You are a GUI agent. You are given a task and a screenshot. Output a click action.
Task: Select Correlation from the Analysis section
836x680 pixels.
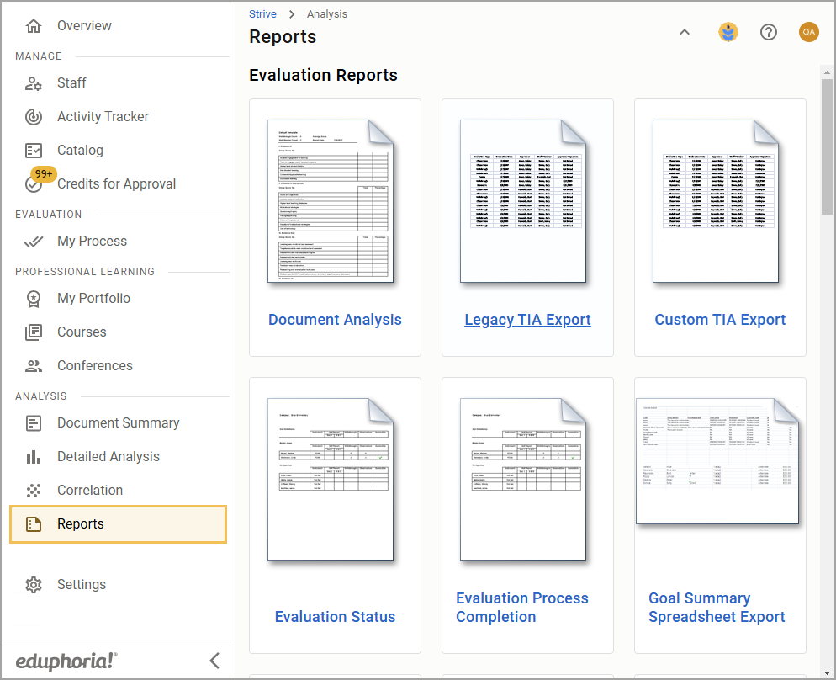89,491
